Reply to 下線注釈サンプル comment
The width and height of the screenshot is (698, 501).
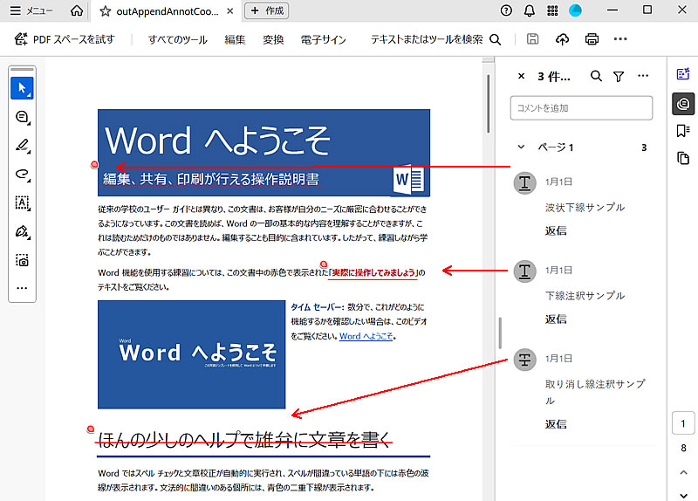point(556,319)
